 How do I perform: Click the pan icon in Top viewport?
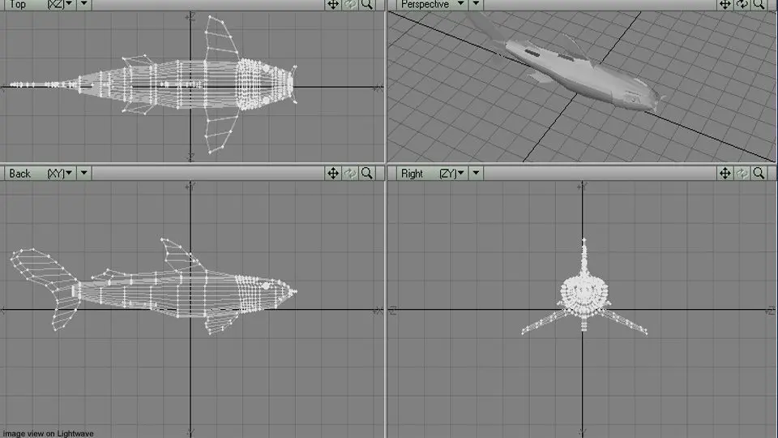[333, 5]
